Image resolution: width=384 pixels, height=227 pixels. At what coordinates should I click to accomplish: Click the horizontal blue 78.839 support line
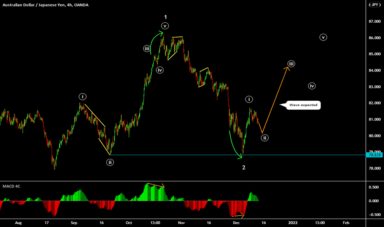coord(238,155)
